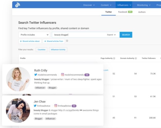161x128 pixels.
Task: Click the 200.6K followers value
Action: [x=152, y=118]
